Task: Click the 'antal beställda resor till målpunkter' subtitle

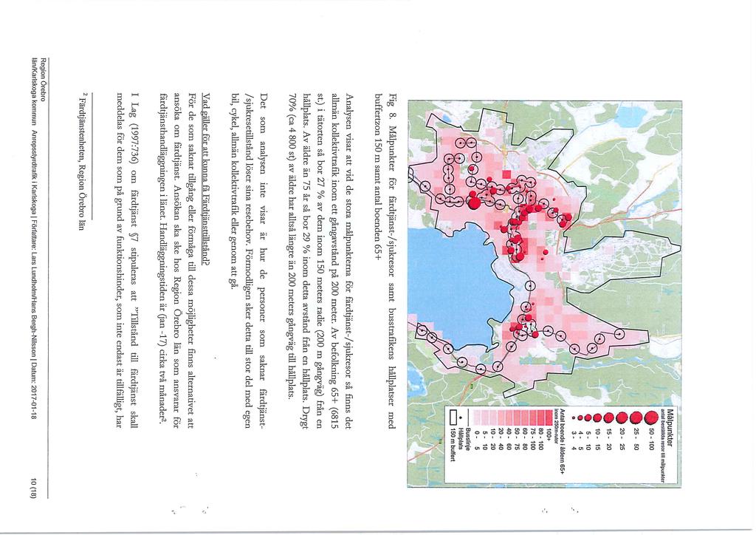Action: [x=663, y=446]
